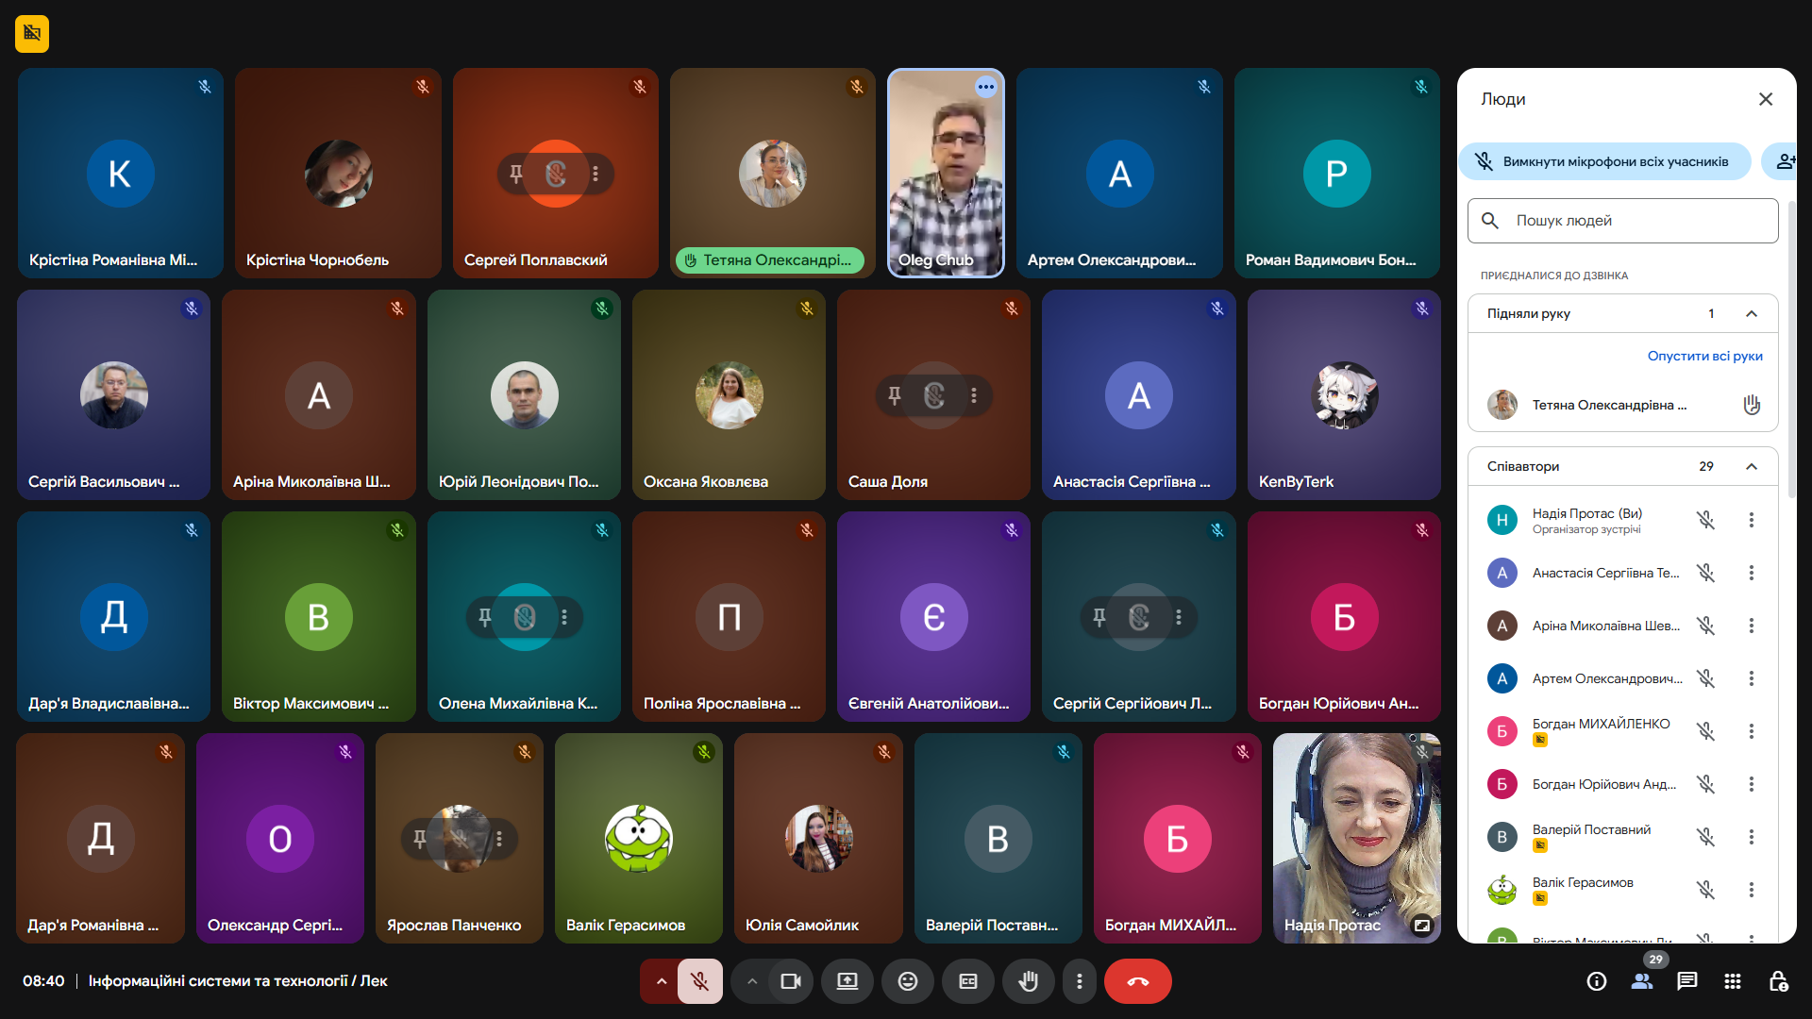Toggle closed captions button

(967, 981)
